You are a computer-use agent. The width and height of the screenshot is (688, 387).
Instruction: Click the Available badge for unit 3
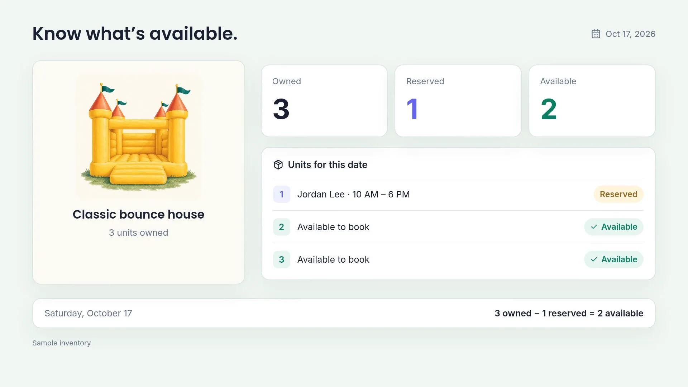[x=614, y=259]
